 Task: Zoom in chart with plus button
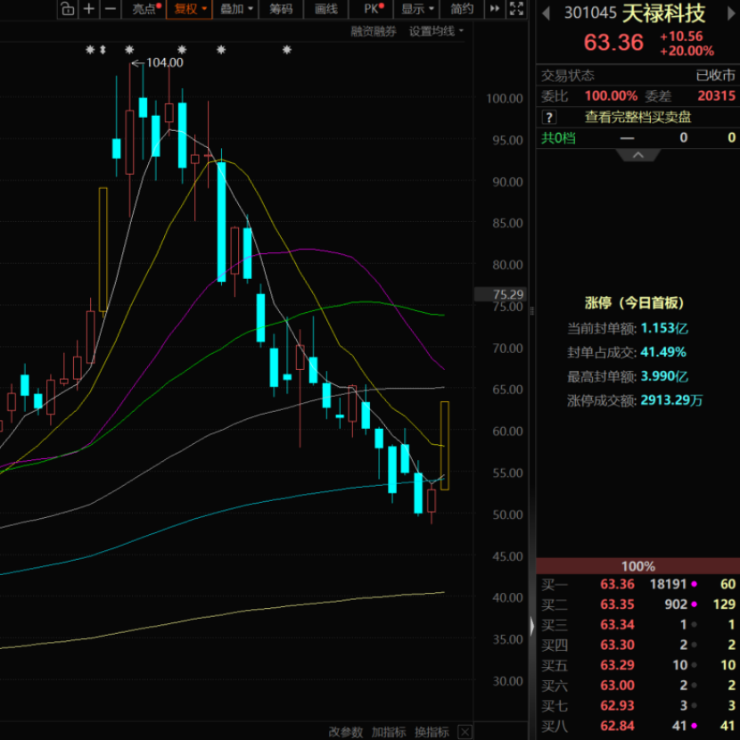[89, 9]
